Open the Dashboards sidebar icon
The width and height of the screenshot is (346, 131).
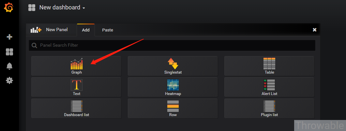(x=9, y=52)
